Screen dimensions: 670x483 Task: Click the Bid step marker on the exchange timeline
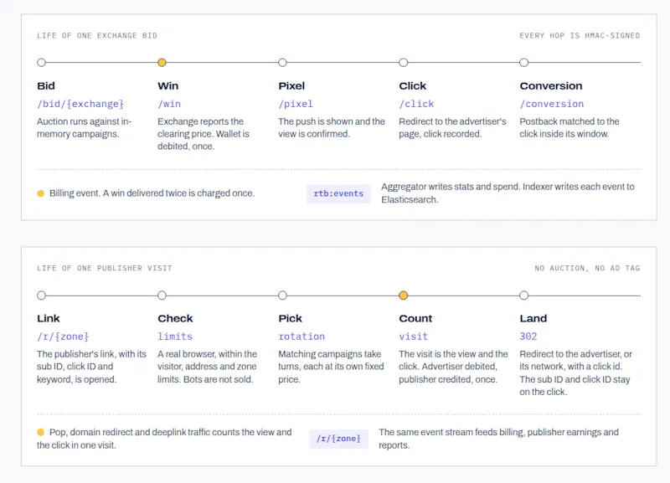pyautogui.click(x=41, y=63)
